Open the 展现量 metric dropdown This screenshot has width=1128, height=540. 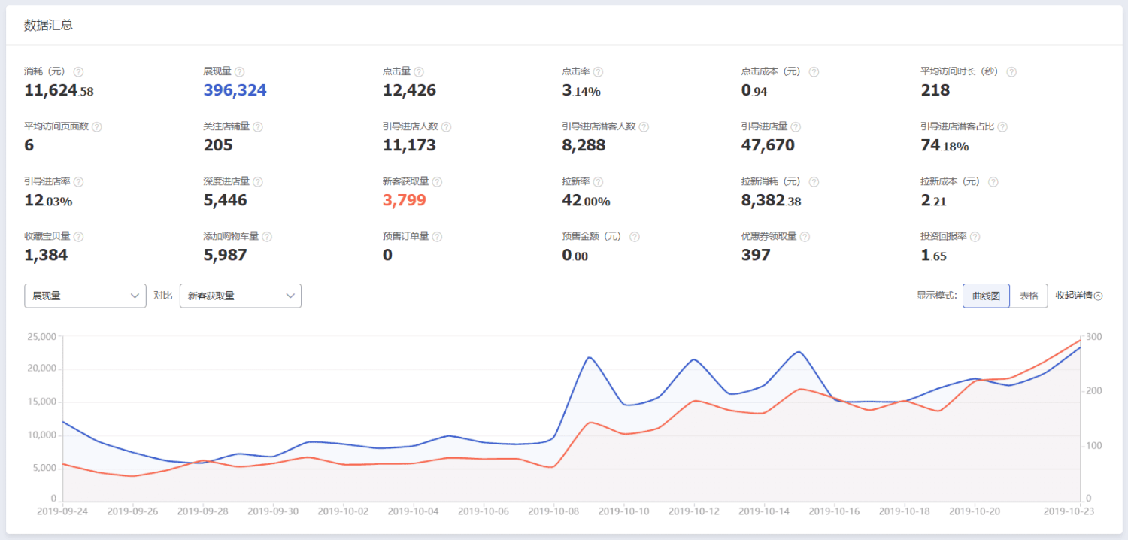tap(85, 296)
